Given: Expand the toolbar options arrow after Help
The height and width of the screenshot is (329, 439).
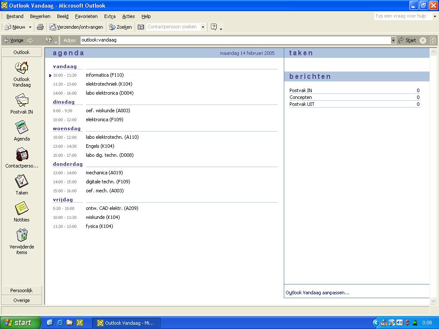Looking at the screenshot, I should (x=221, y=29).
